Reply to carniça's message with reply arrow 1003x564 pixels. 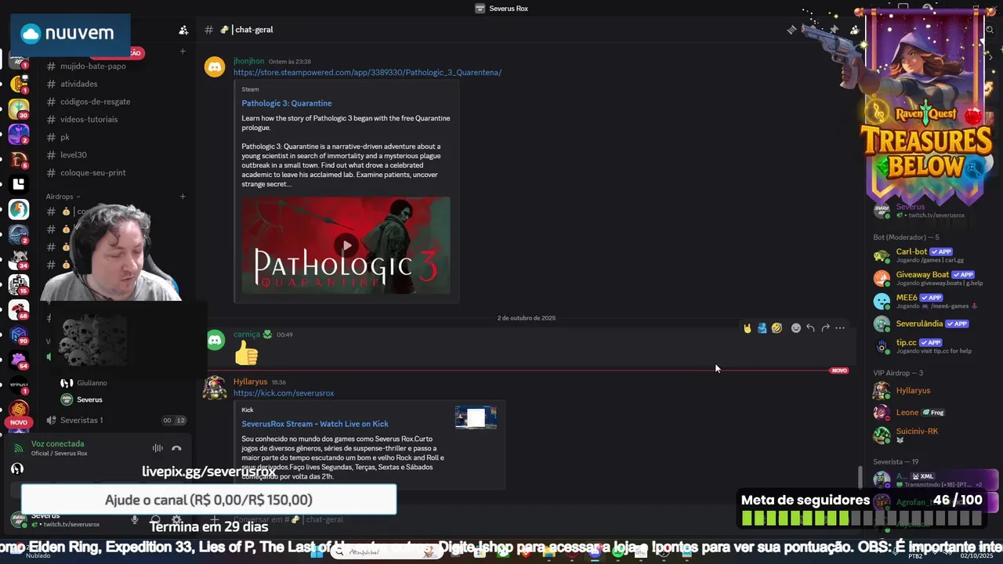coord(810,328)
